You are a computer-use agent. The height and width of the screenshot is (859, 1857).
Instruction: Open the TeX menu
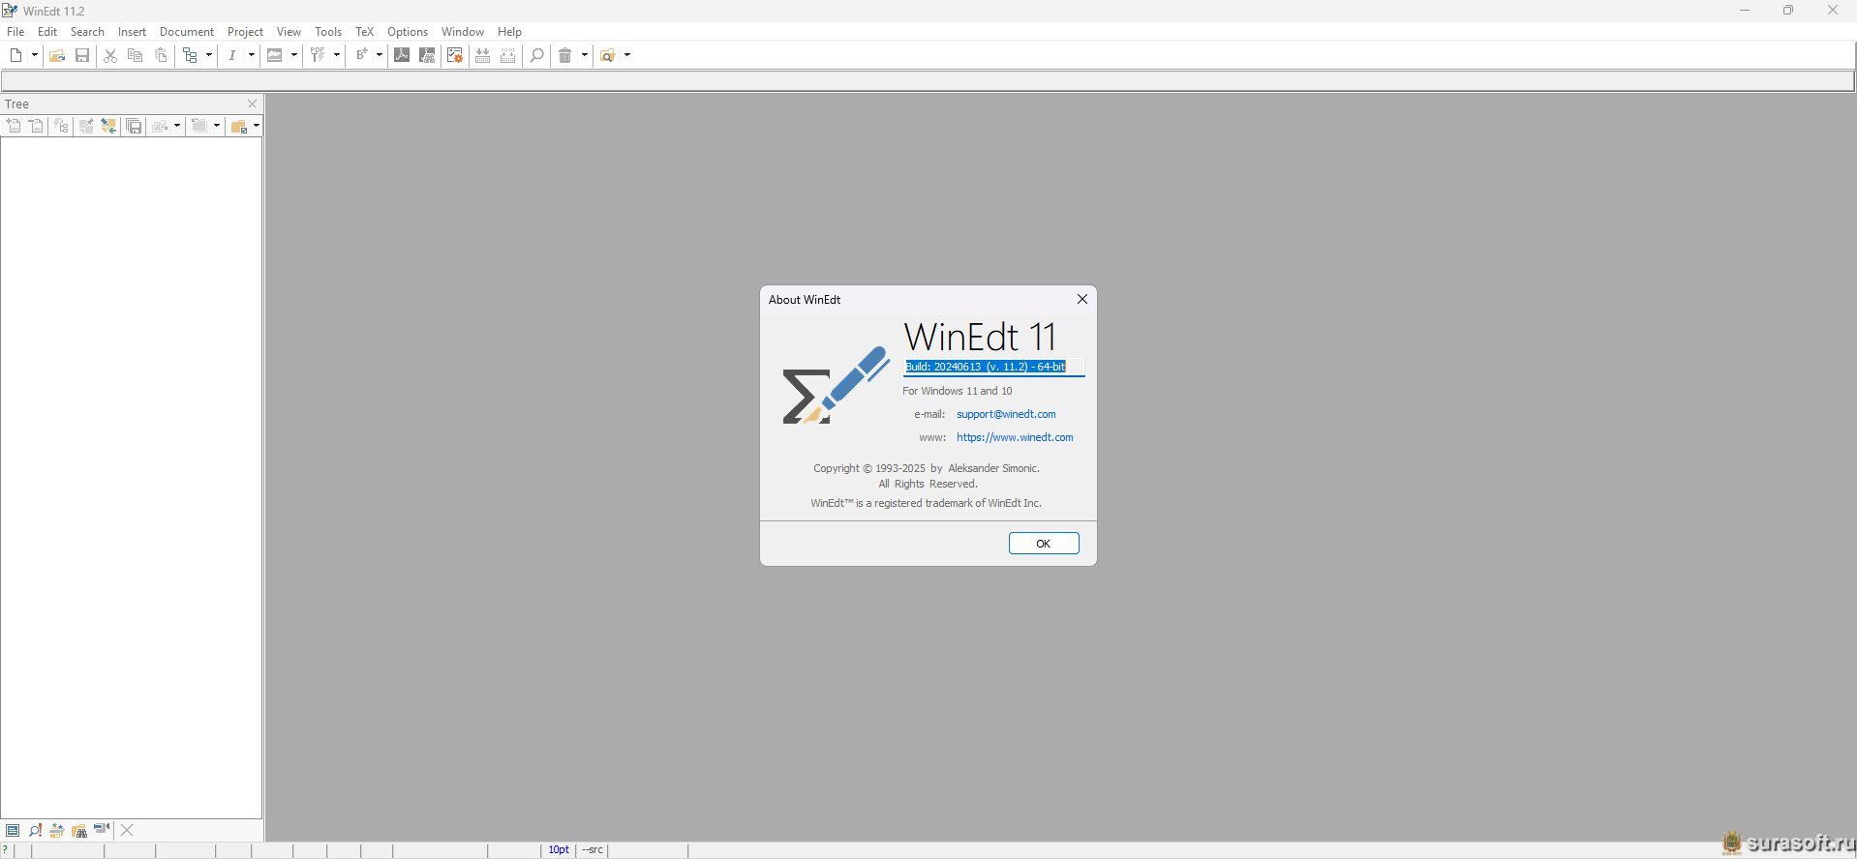(x=364, y=32)
